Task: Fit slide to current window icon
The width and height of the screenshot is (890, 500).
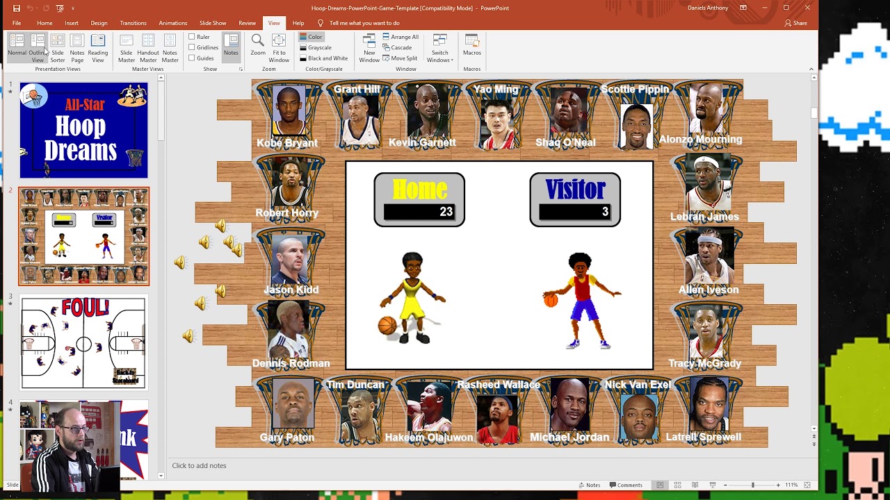Action: coord(807,485)
